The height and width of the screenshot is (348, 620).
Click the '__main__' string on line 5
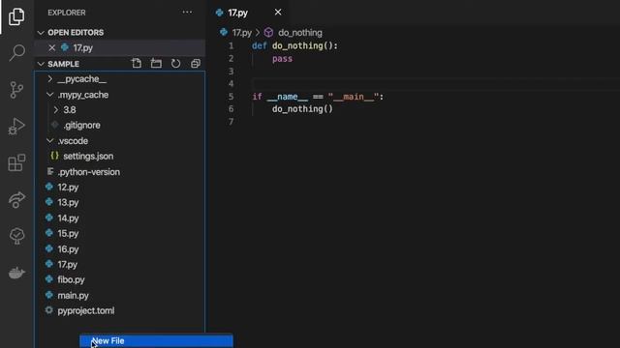[x=353, y=97]
